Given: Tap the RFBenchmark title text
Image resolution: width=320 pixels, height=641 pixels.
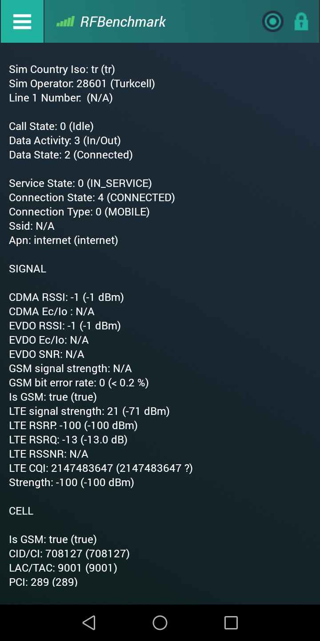Looking at the screenshot, I should (x=123, y=22).
